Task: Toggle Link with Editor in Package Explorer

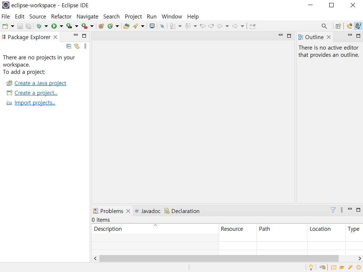Action: 77,46
